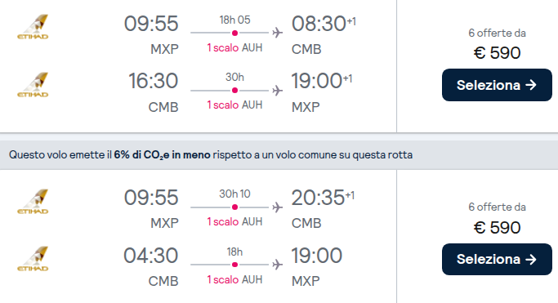Select the second € 590 Etihad itinerary
This screenshot has height=303, width=558.
pos(497,259)
